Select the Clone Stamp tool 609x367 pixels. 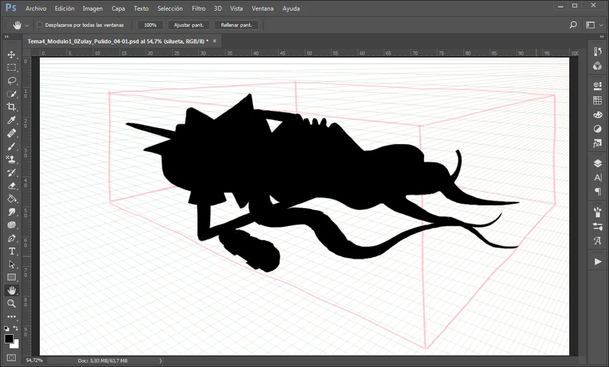12,159
